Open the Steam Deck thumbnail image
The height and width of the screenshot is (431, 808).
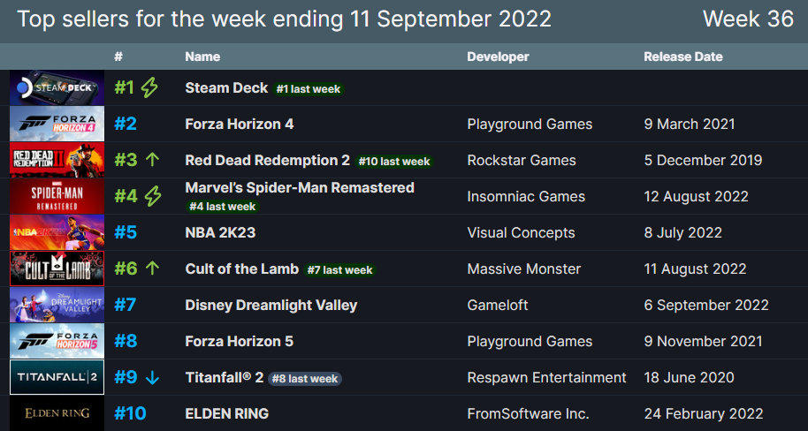57,87
